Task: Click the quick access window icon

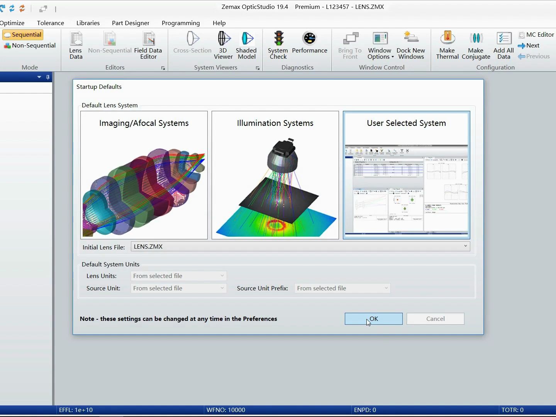Action: coord(43,8)
